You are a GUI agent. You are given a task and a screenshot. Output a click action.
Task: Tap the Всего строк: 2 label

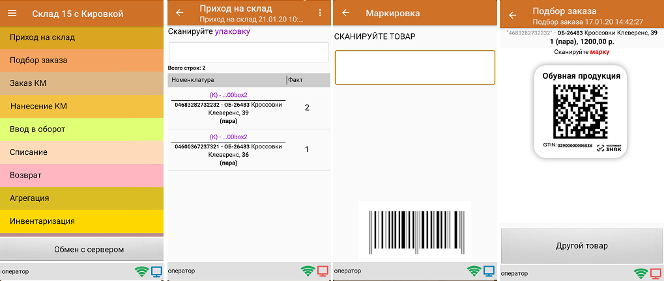click(x=187, y=68)
